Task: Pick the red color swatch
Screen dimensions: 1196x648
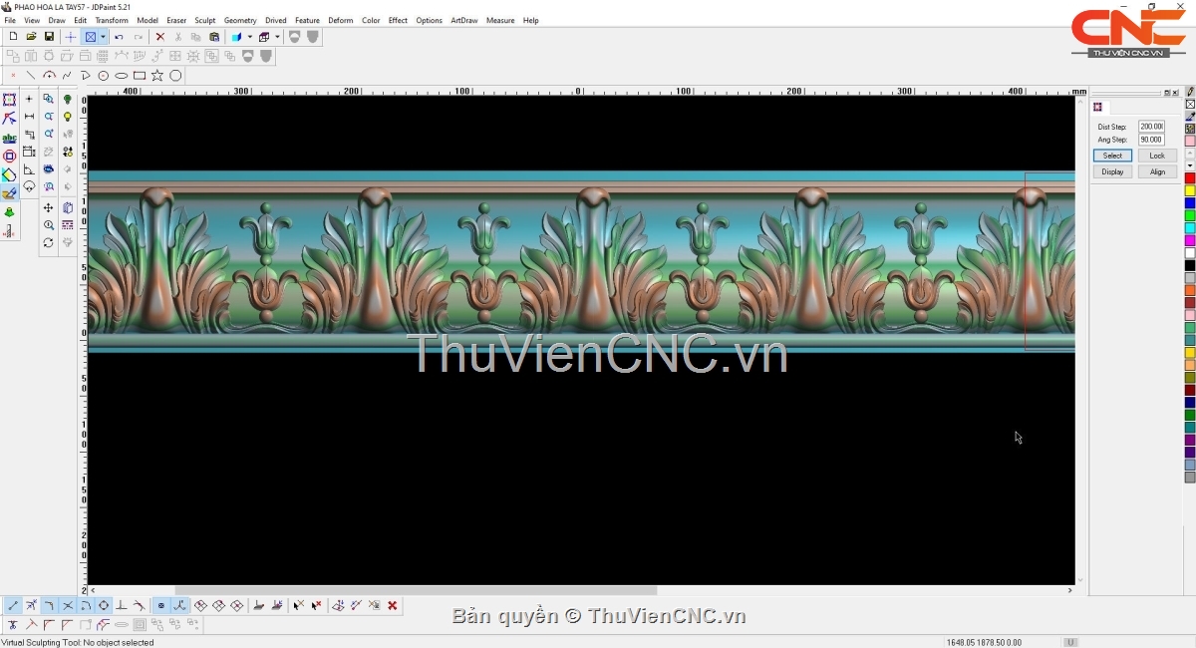Action: point(1189,178)
